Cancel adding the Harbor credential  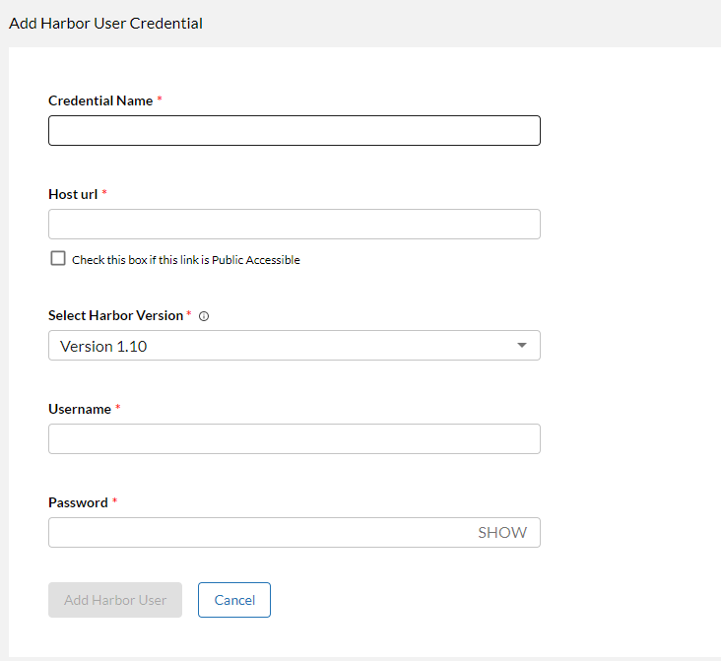234,600
